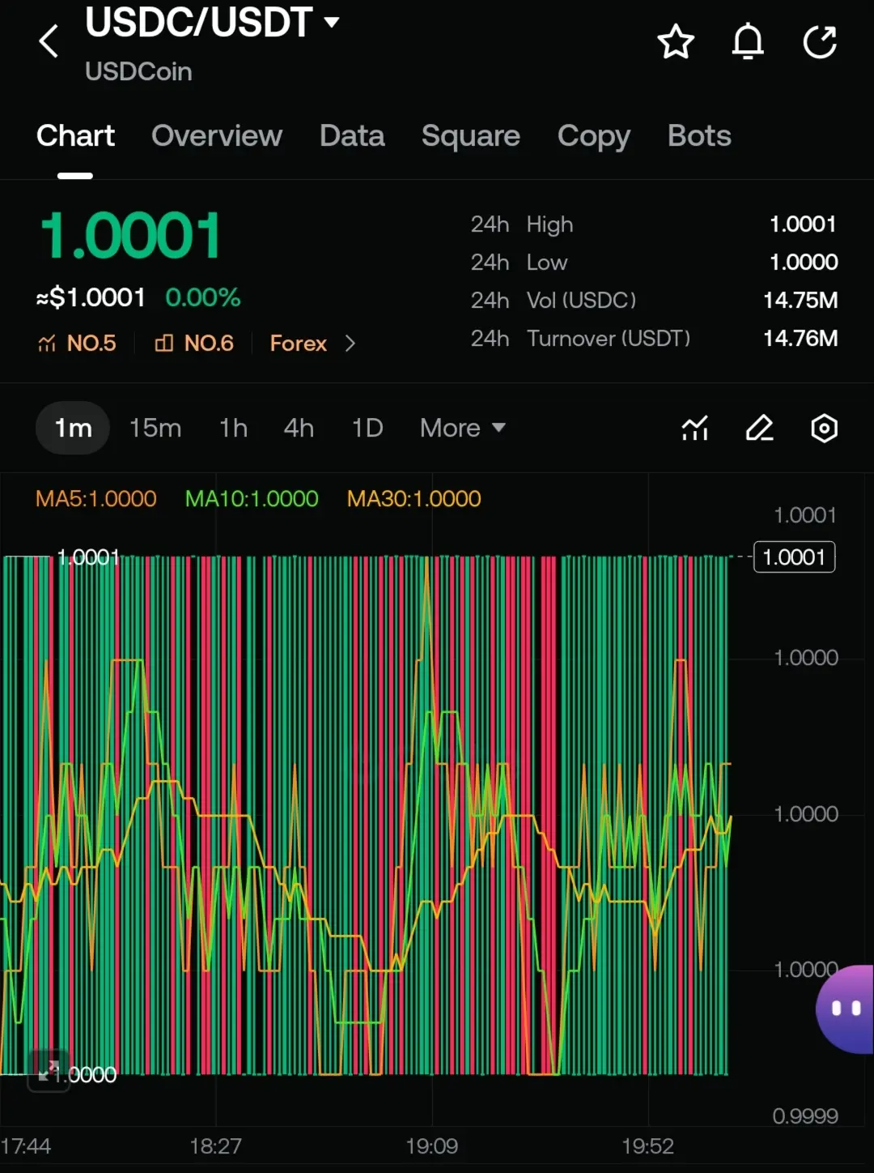874x1173 pixels.
Task: Open Forex category chevron
Action: 350,343
